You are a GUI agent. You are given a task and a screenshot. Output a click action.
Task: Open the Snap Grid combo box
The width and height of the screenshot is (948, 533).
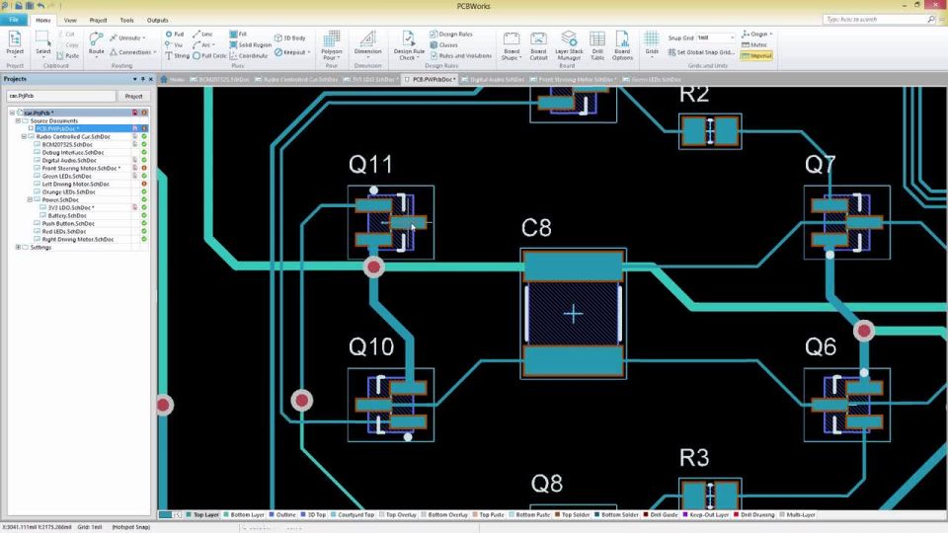click(715, 38)
